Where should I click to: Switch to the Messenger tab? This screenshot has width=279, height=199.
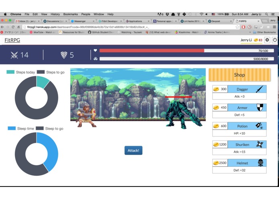(x=82, y=21)
